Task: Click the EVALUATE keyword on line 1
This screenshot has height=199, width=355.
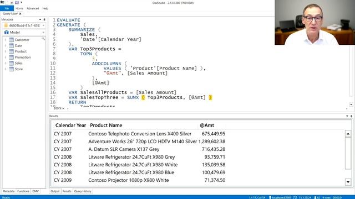Action: (68, 20)
